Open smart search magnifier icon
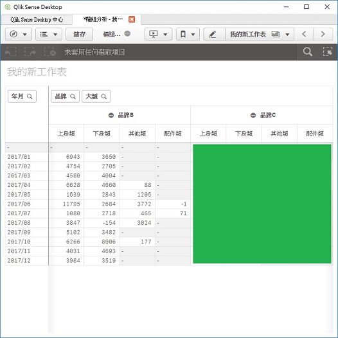The width and height of the screenshot is (338, 338). coord(307,52)
